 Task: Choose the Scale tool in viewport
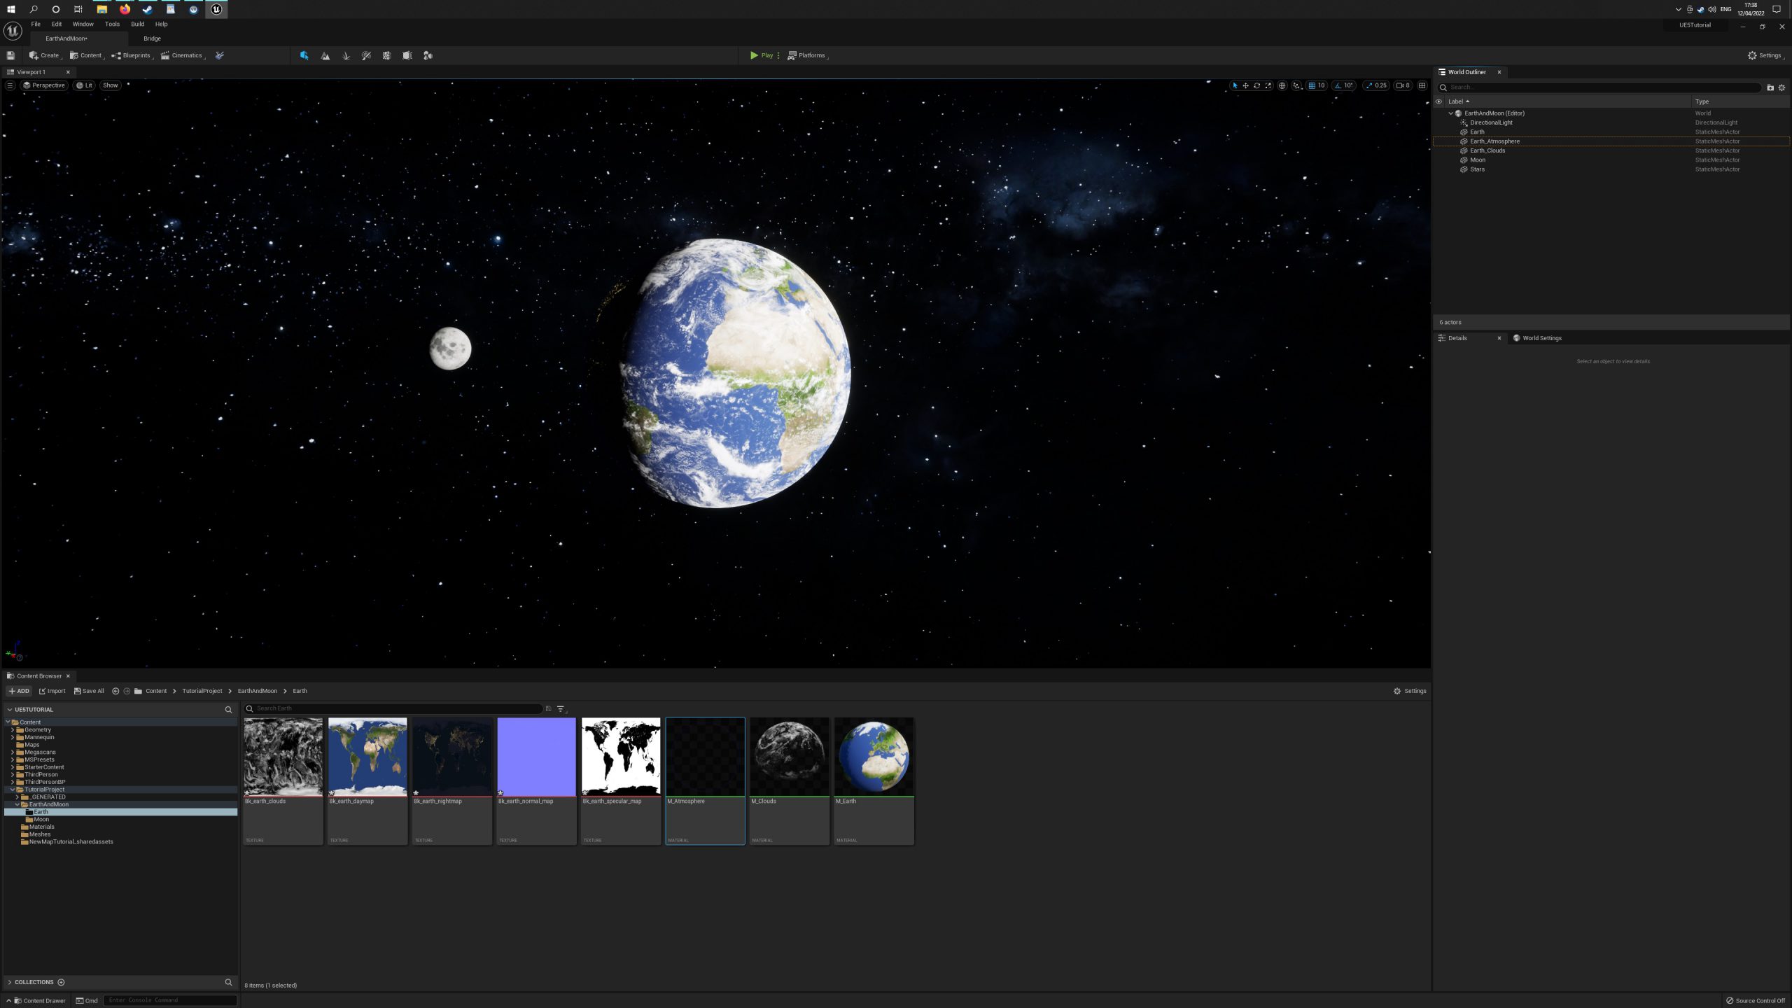(x=1268, y=85)
